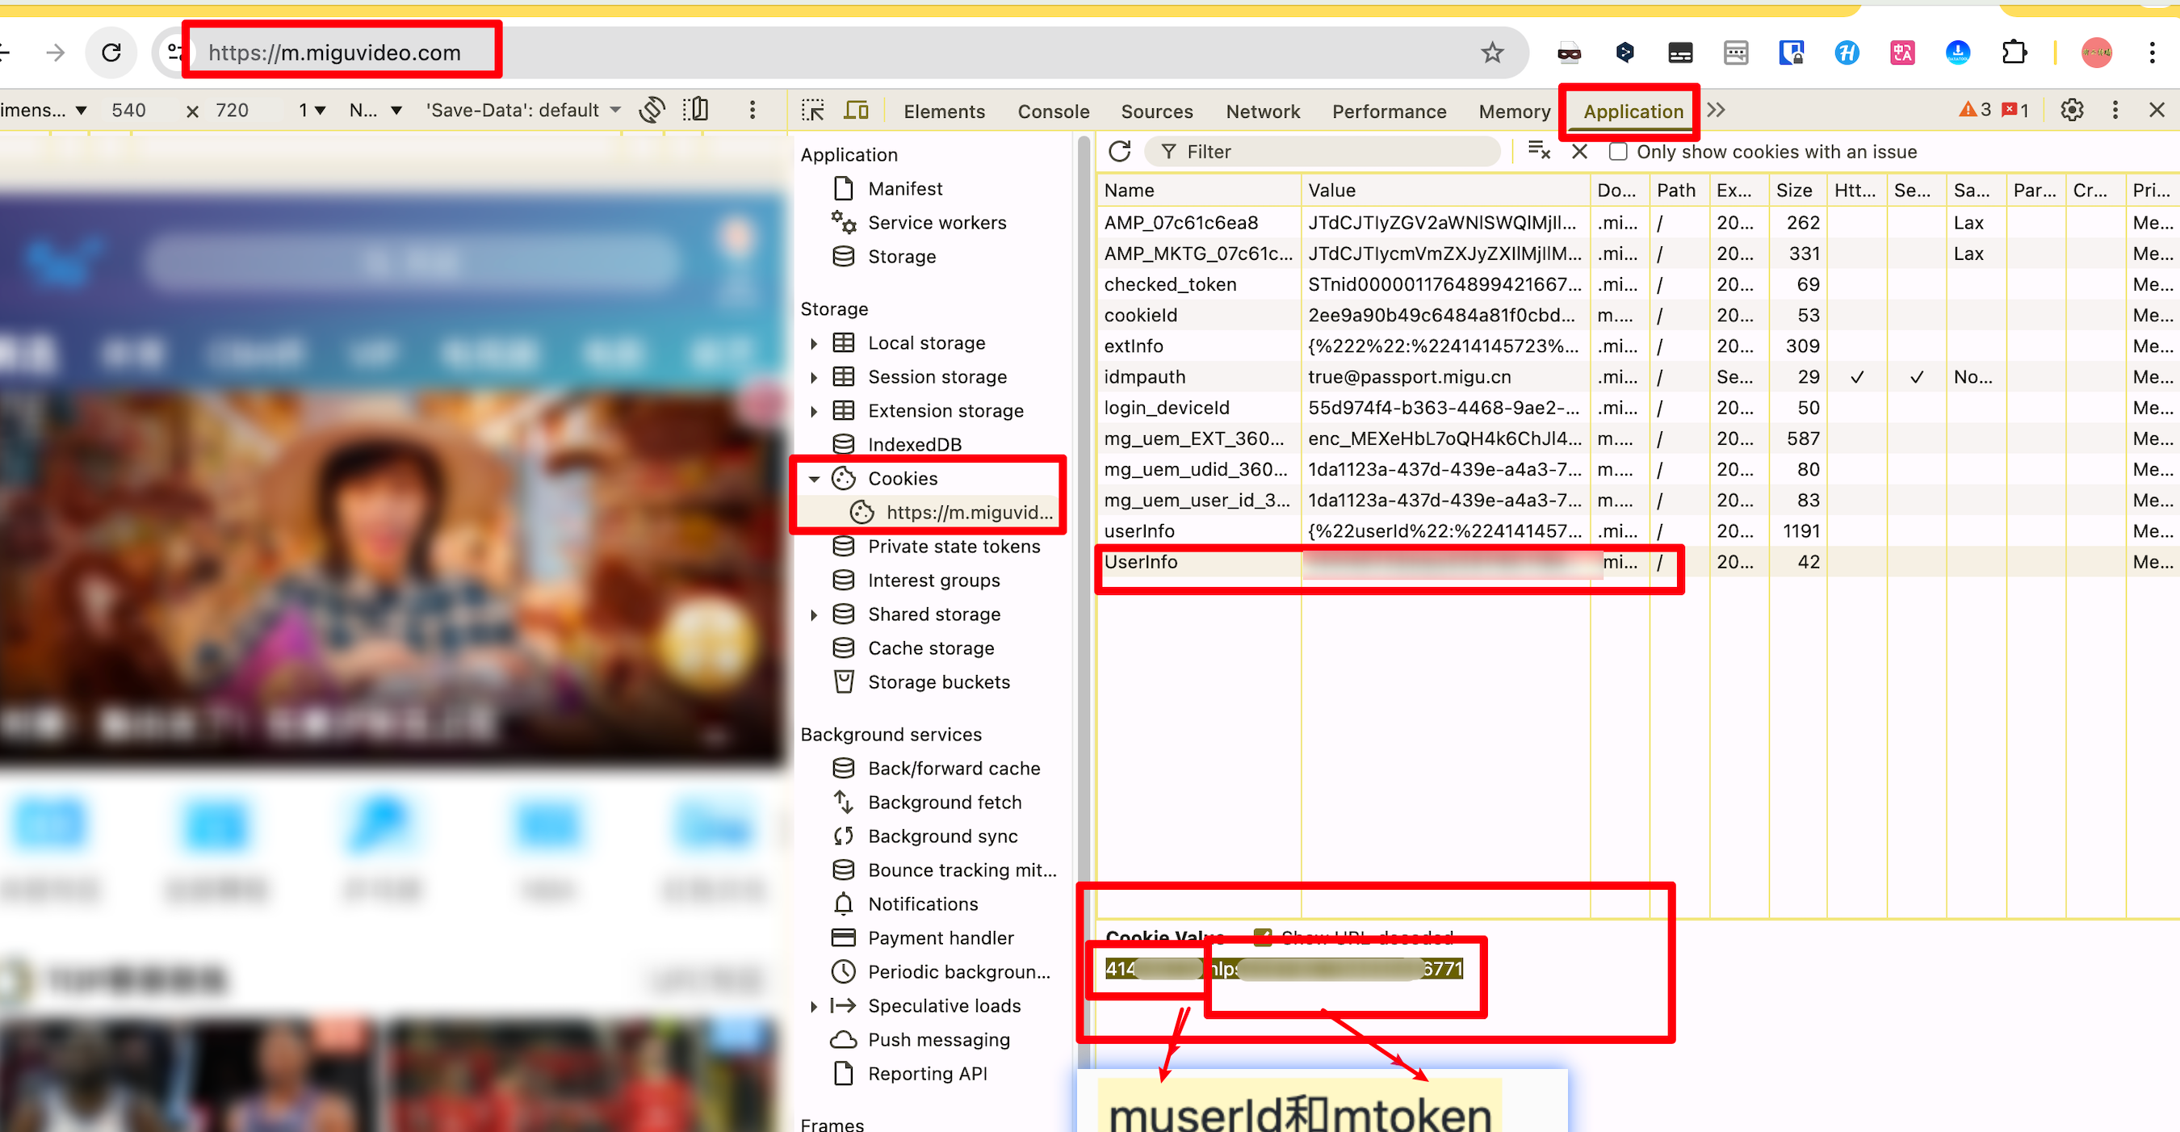
Task: Open the 'Save-Data': default dropdown
Action: point(524,110)
